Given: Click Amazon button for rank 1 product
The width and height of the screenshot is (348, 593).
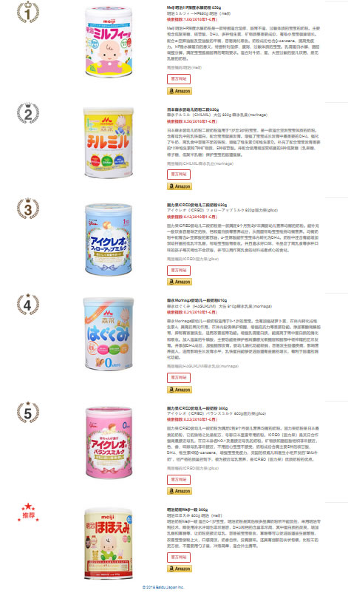Looking at the screenshot, I should (180, 91).
